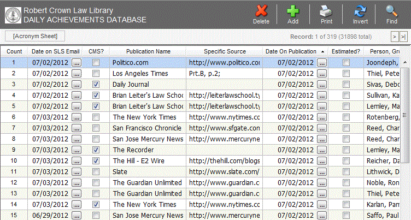Screen dimensions: 411x220
Task: Click the www.sfgate.com source cell
Action: tap(225, 128)
